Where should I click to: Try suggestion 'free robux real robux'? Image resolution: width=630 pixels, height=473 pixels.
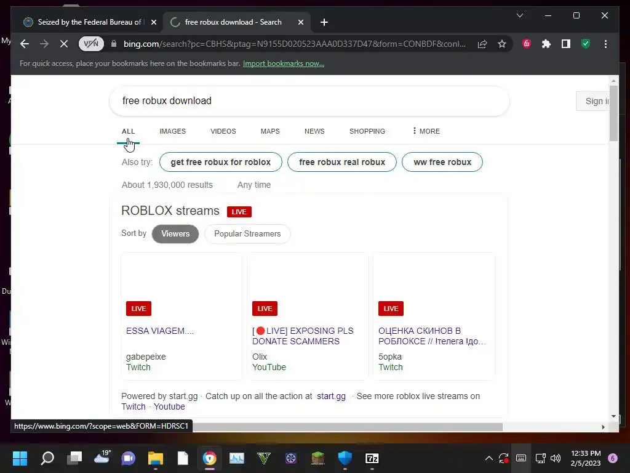click(x=342, y=162)
